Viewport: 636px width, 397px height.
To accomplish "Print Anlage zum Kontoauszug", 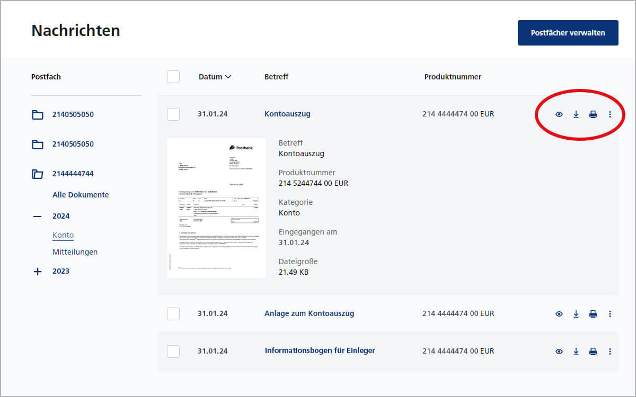I will pos(593,314).
